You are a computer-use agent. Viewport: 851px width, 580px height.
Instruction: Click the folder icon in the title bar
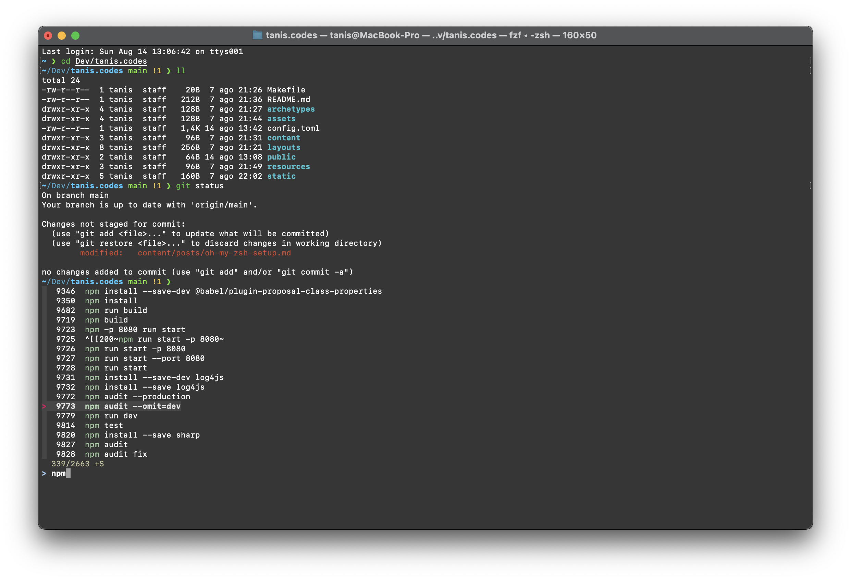click(257, 36)
